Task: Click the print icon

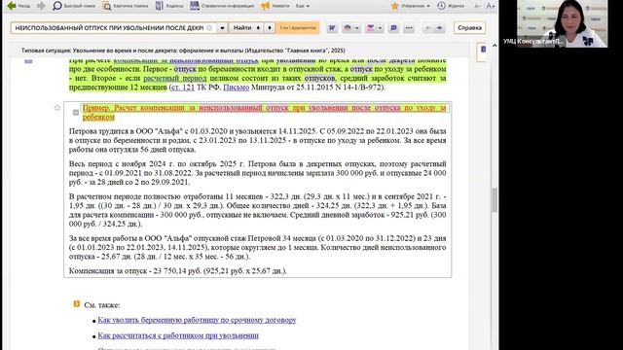Action: click(x=348, y=28)
